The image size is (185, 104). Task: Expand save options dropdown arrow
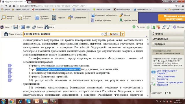(x=19, y=27)
